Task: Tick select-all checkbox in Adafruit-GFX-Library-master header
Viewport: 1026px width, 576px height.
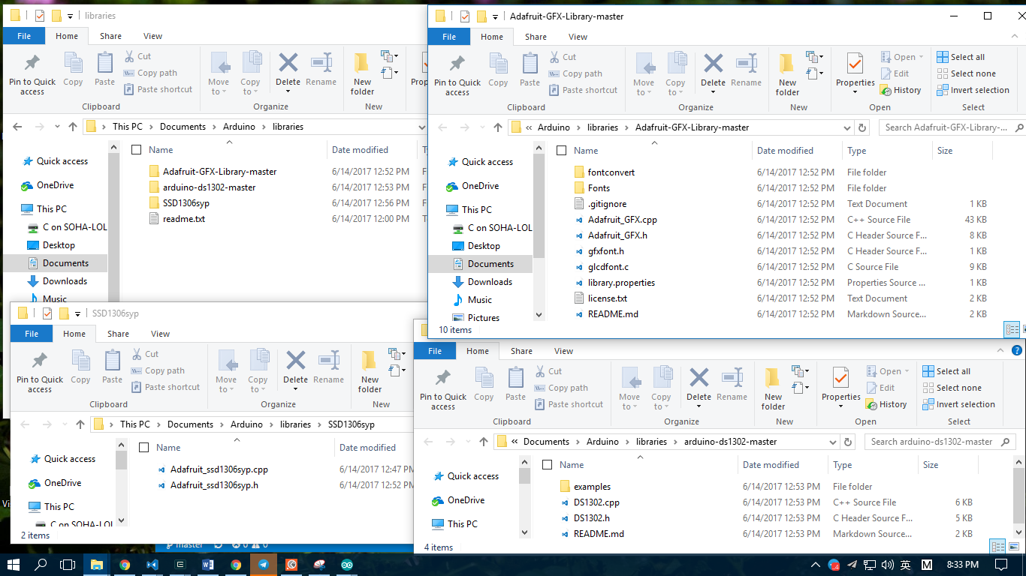Action: point(561,151)
